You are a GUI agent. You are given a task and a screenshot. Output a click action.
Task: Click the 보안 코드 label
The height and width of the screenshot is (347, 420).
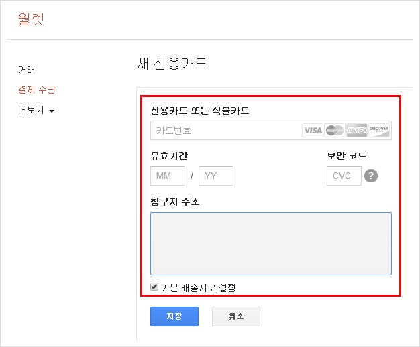[x=347, y=155]
